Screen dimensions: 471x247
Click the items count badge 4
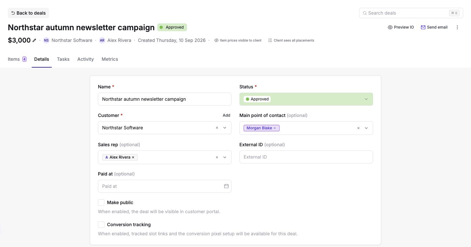pyautogui.click(x=24, y=59)
